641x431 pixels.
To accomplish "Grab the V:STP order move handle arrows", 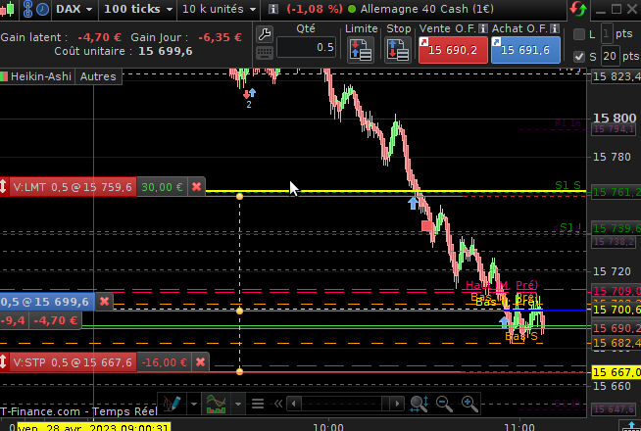I will 3,362.
